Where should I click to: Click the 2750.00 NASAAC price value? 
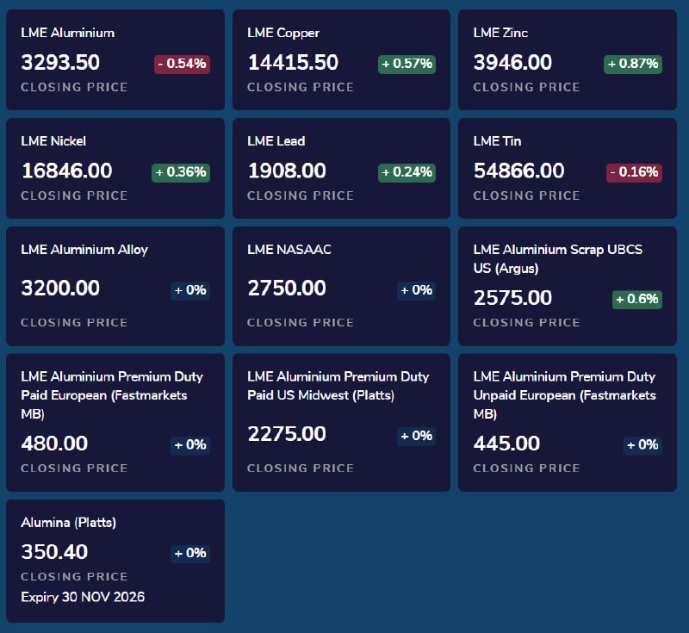pyautogui.click(x=287, y=289)
